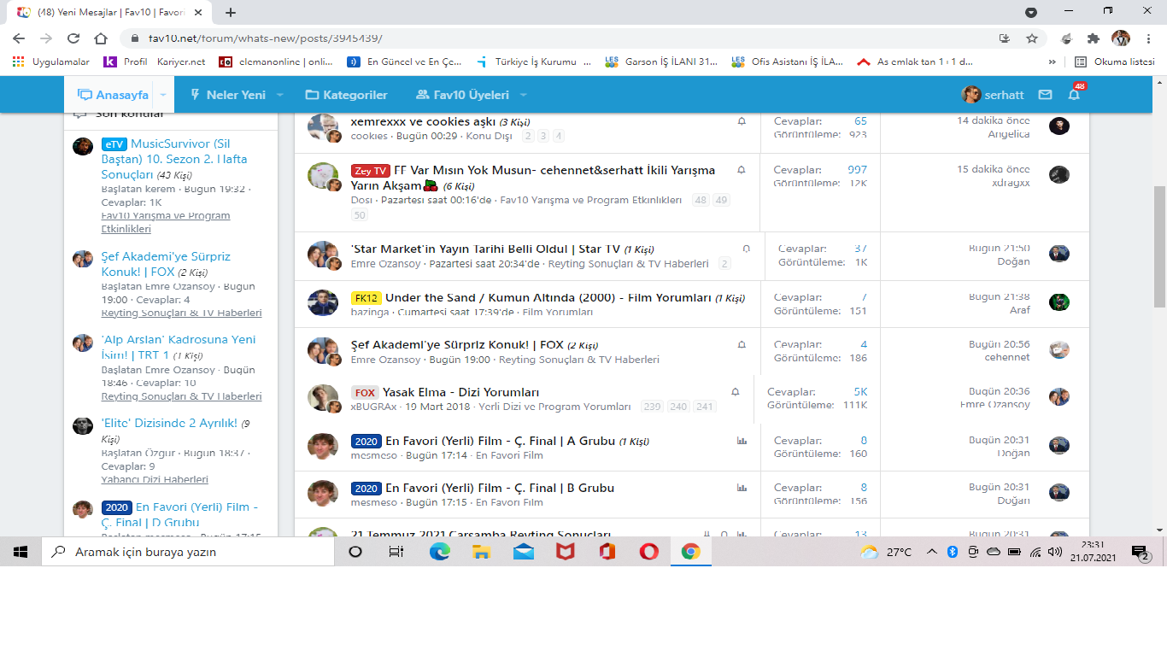This screenshot has height=656, width=1167.
Task: Open the notifications bell with 48 badge
Action: (1074, 95)
